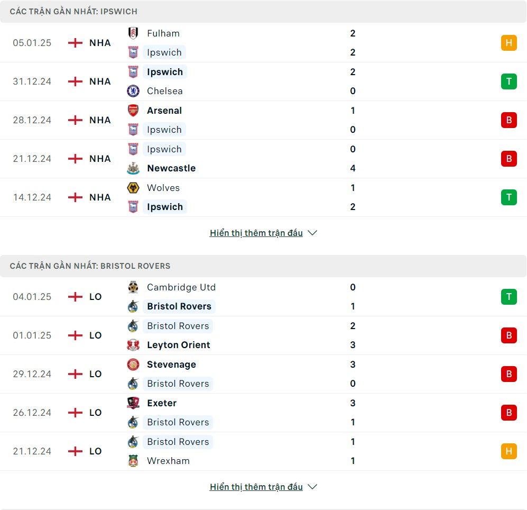527x510 pixels.
Task: Click the Leyton Orient crest icon
Action: coord(133,345)
